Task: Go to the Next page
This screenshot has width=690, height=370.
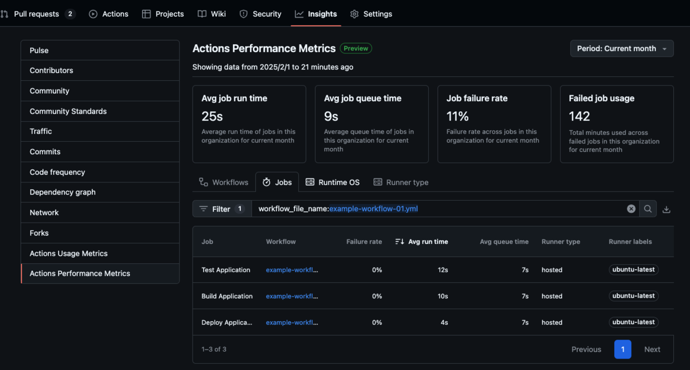Action: pyautogui.click(x=652, y=349)
